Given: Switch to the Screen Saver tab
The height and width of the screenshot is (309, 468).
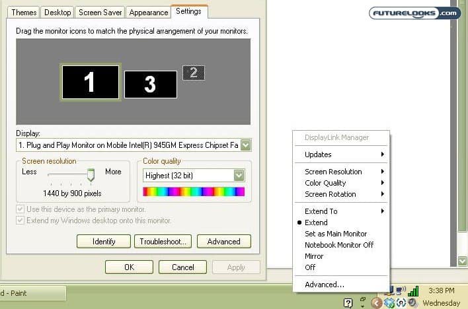Looking at the screenshot, I should [99, 13].
